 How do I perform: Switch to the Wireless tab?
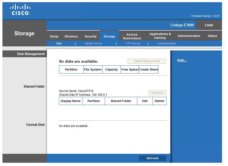71,36
